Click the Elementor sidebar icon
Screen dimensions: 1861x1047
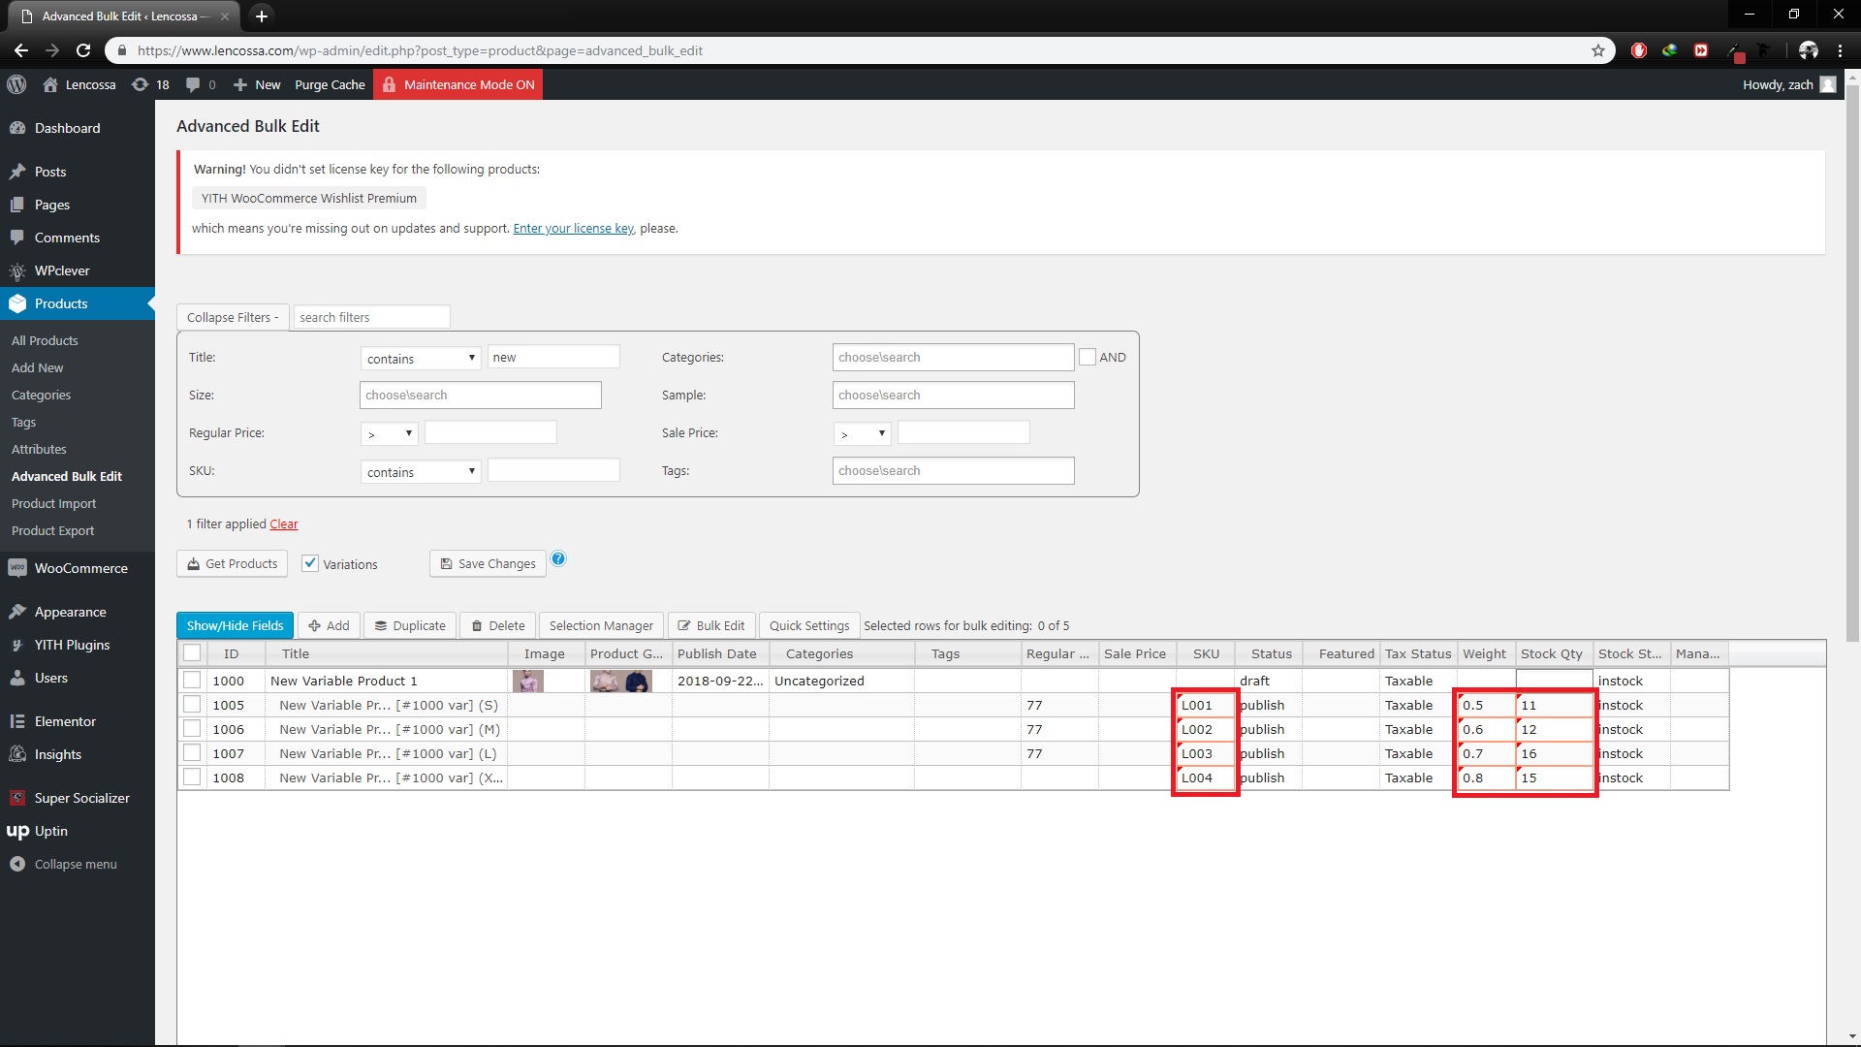coord(17,721)
